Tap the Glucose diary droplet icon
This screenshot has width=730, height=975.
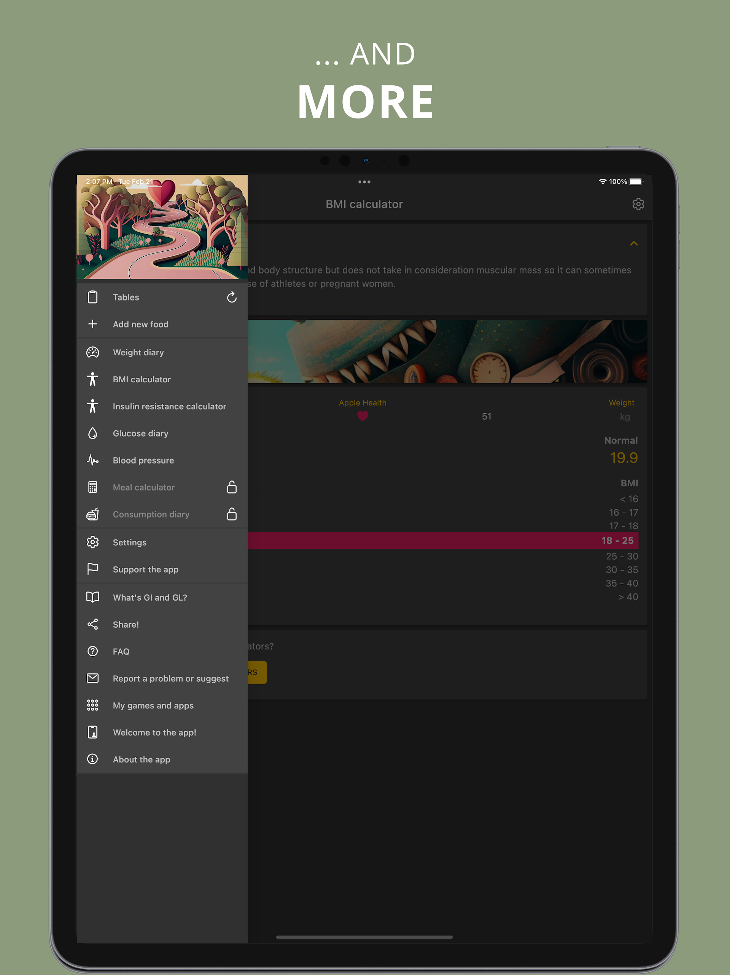(92, 433)
